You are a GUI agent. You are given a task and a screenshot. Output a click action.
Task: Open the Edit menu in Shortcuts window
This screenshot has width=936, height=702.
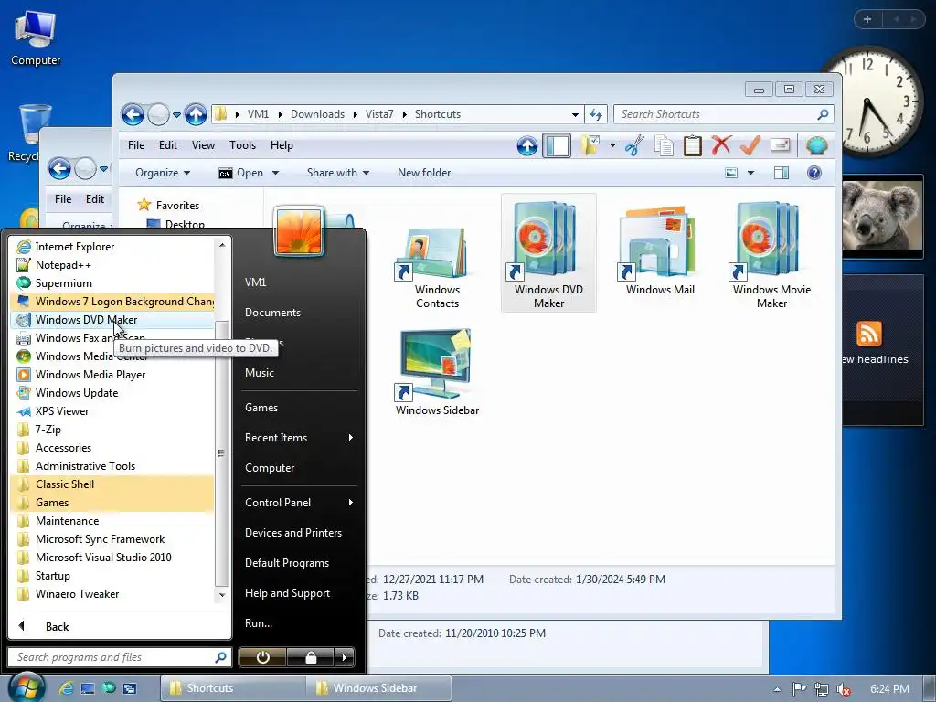point(168,145)
